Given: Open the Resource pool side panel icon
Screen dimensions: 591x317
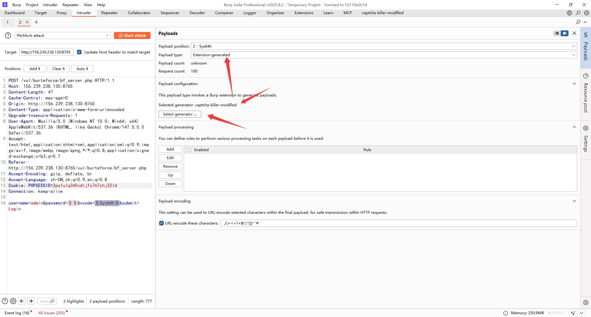Looking at the screenshot, I should pyautogui.click(x=585, y=76).
